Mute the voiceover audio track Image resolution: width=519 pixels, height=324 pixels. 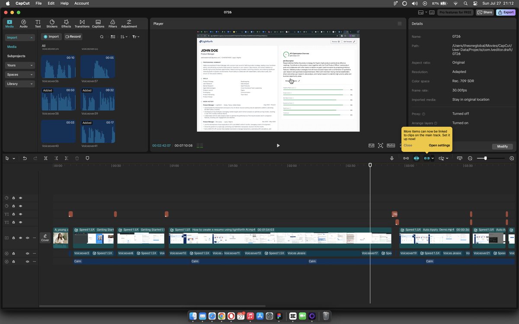pos(27,254)
